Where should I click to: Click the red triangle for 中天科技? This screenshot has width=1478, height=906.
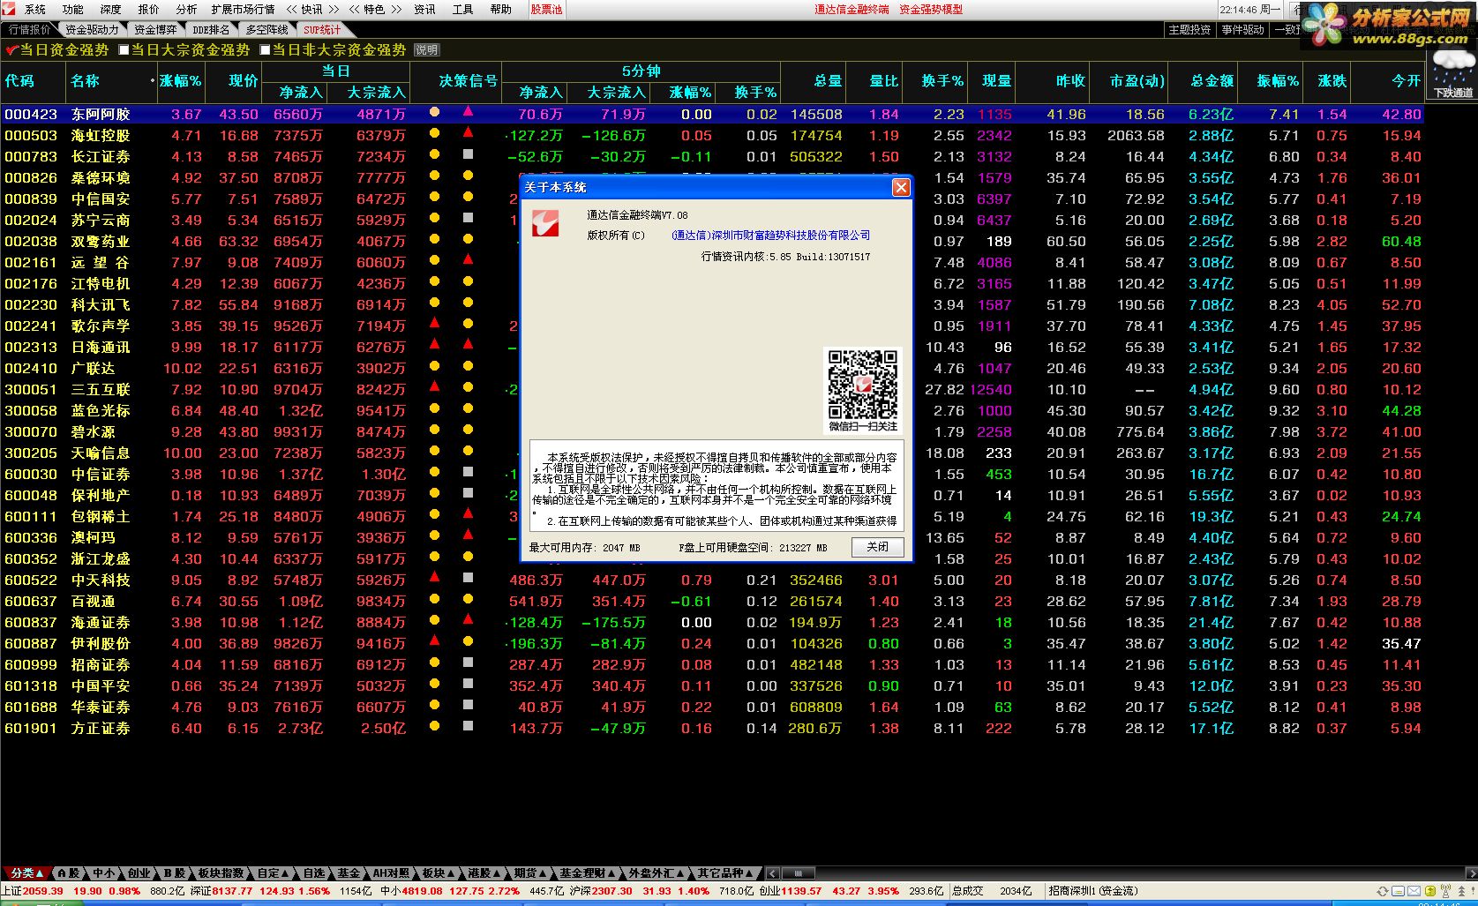tap(434, 578)
